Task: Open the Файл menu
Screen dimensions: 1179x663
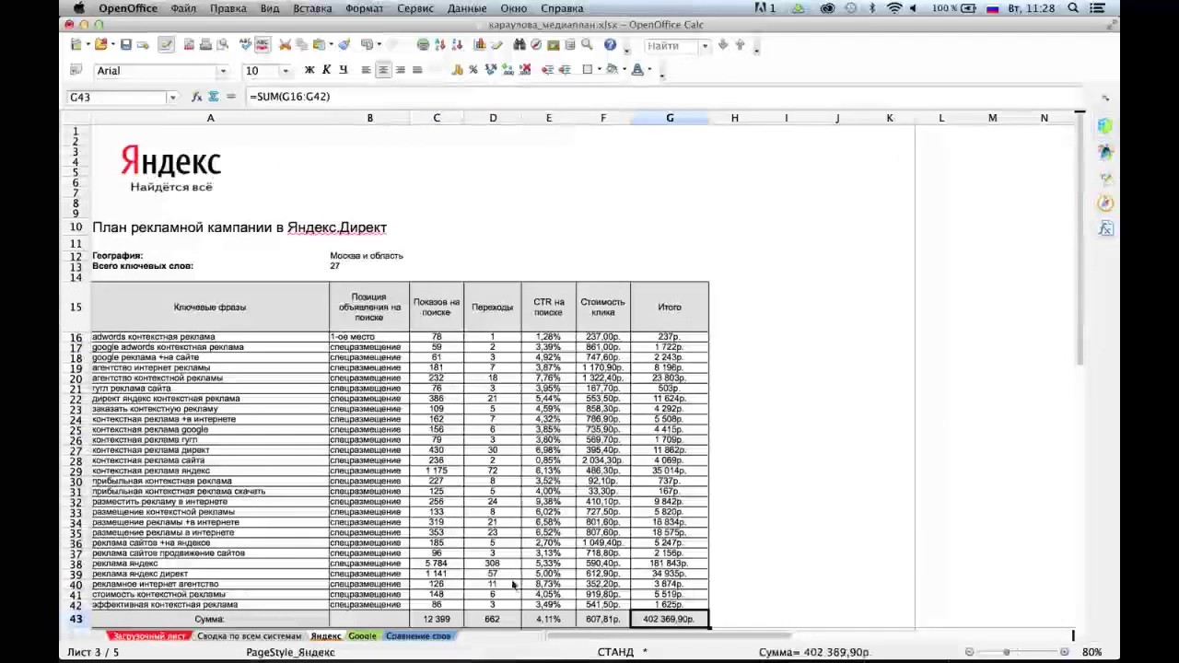Action: (x=183, y=8)
